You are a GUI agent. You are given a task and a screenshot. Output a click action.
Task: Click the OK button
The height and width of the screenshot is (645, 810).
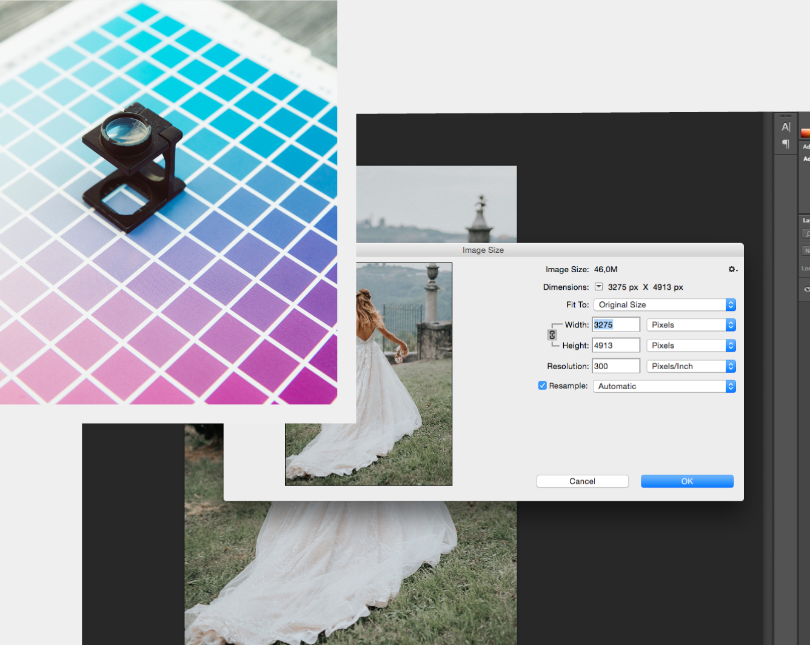pos(687,481)
